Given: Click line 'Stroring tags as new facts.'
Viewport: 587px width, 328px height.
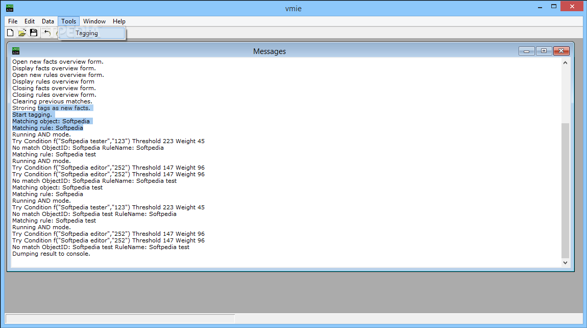Looking at the screenshot, I should tap(51, 108).
